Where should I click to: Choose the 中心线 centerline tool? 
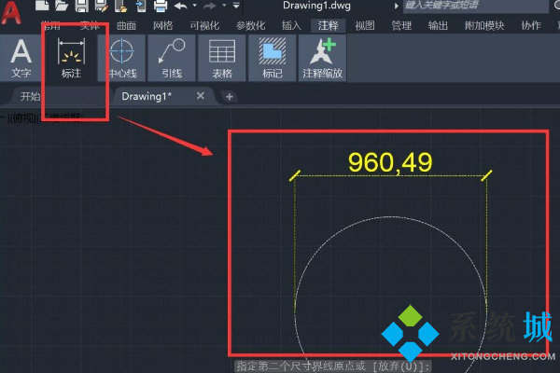point(121,57)
